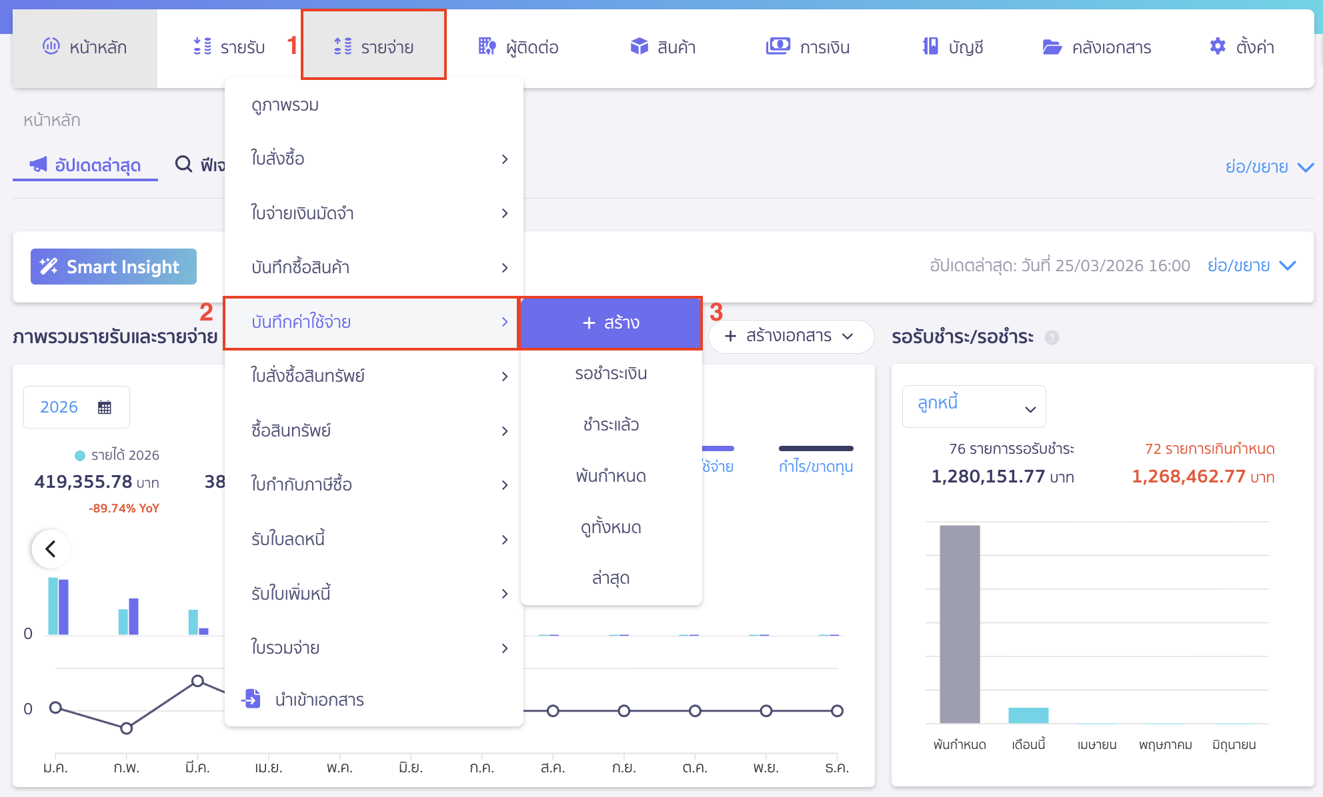Open the คลังเอกสาร document folder icon

tap(1052, 47)
